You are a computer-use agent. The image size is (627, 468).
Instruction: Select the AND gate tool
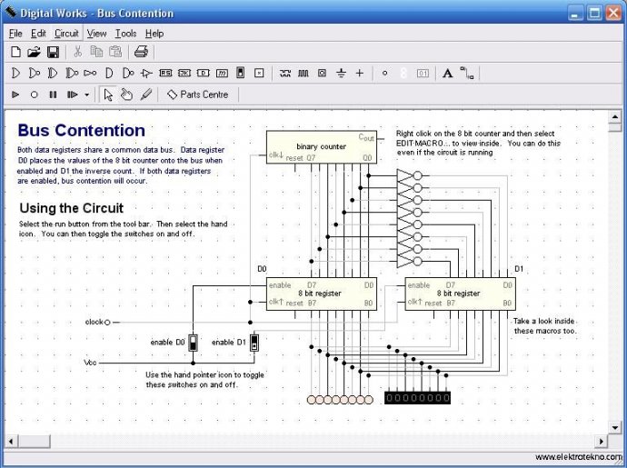tap(15, 74)
